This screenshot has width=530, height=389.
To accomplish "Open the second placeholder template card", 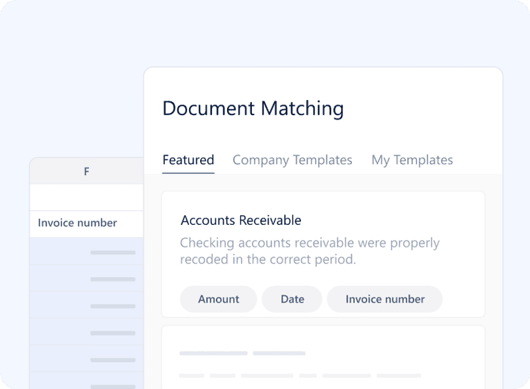I will click(x=323, y=357).
